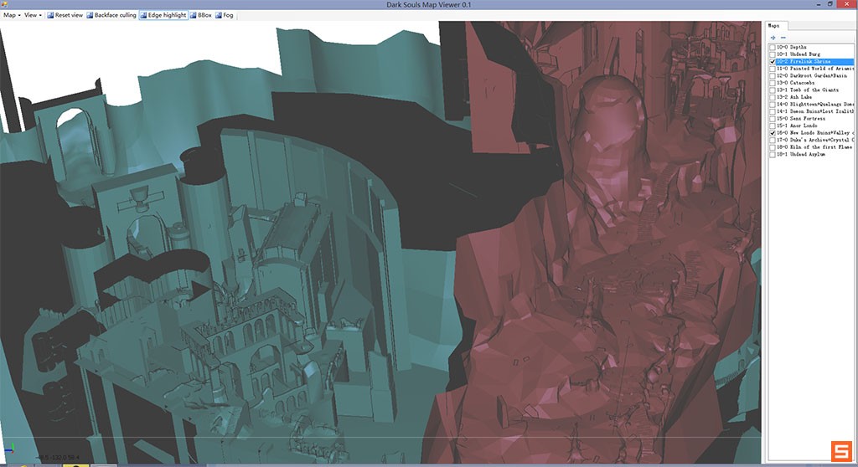
Task: Turn on Fog from the toolbar
Action: click(225, 15)
